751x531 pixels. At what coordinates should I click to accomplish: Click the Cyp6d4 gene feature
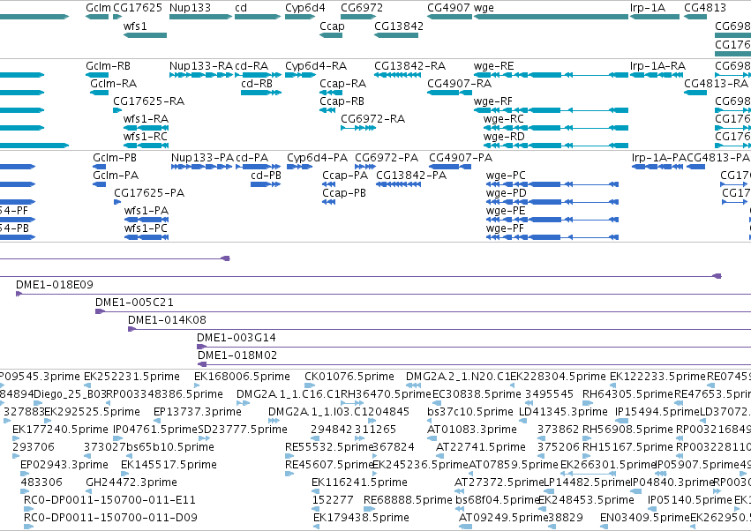tap(300, 17)
